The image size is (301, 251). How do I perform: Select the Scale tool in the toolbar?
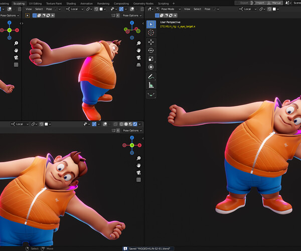tap(151, 59)
